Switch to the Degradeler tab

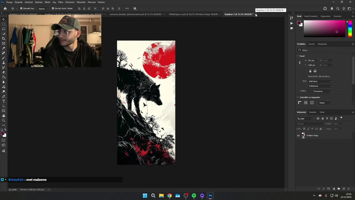click(x=325, y=16)
